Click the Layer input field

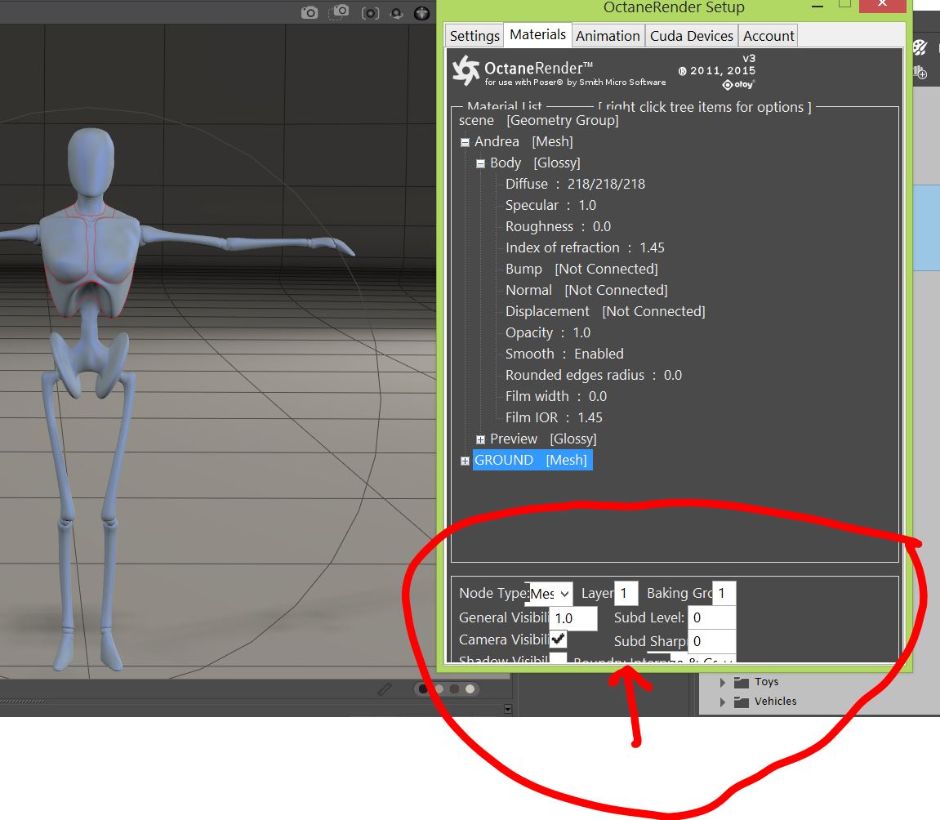tap(626, 594)
